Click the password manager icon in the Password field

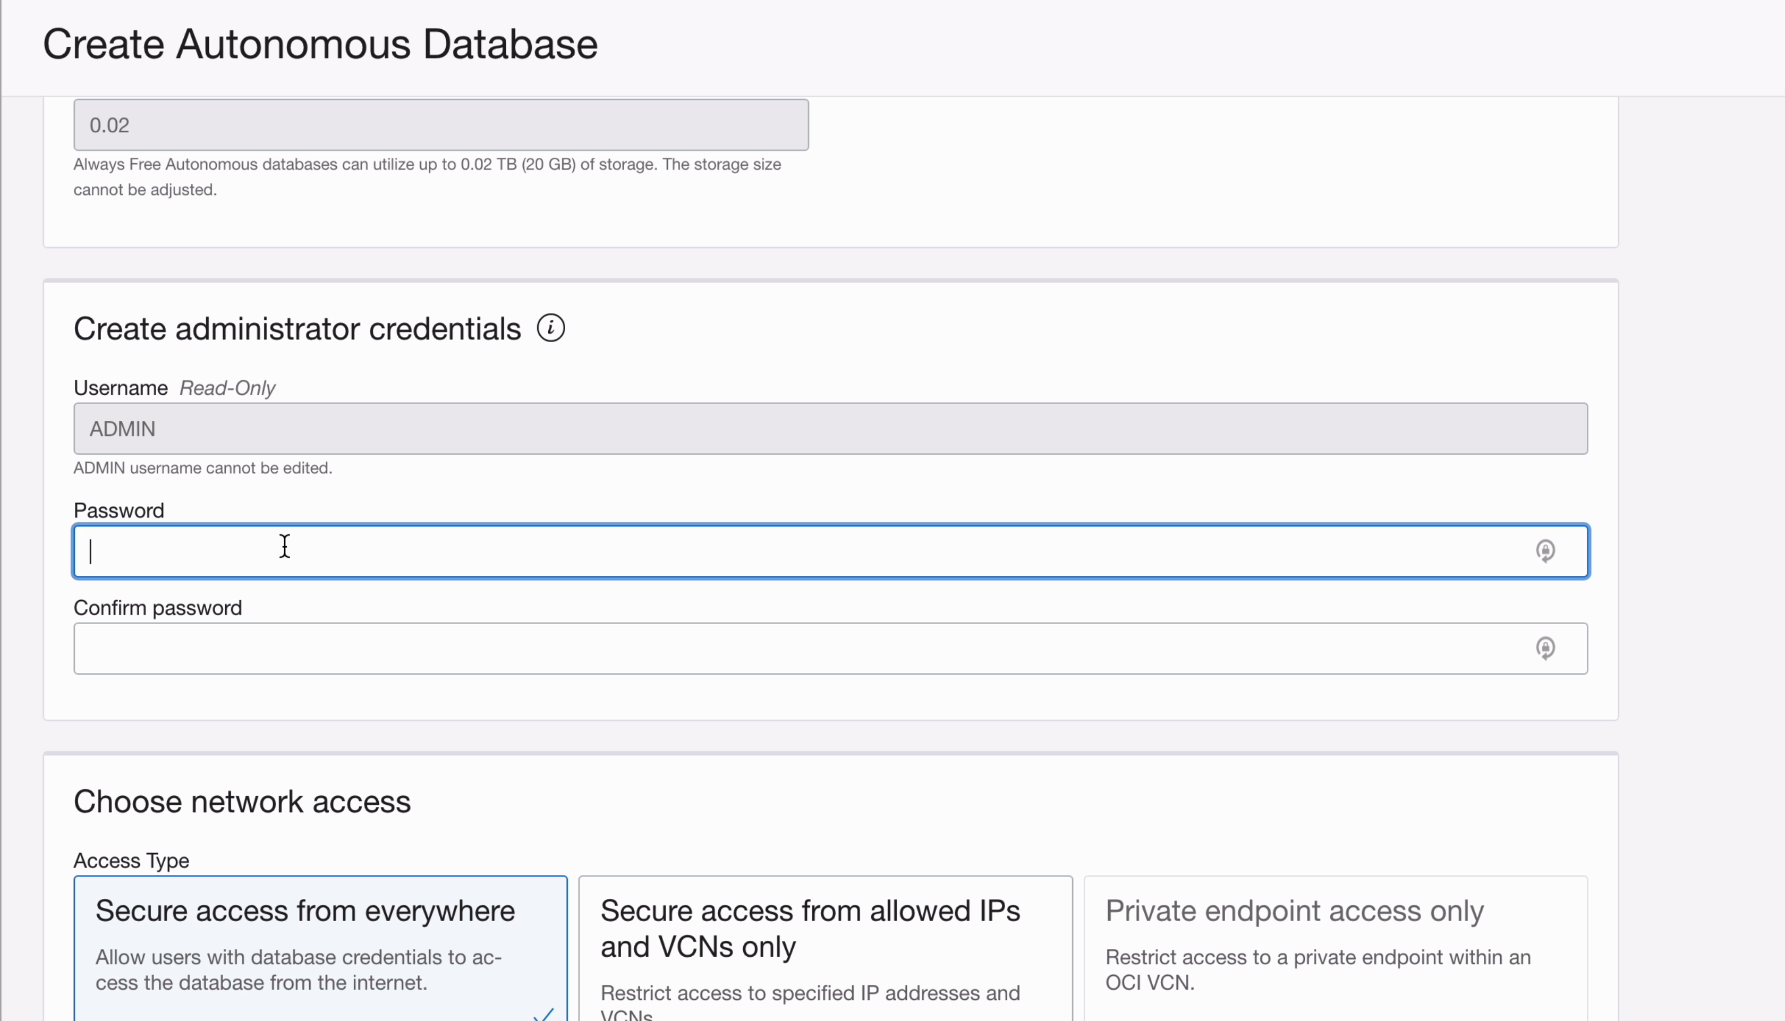1545,551
